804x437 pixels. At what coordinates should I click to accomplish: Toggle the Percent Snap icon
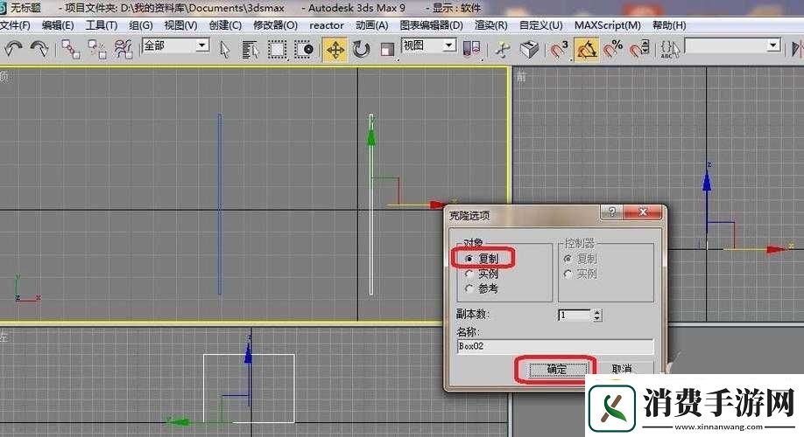(613, 50)
